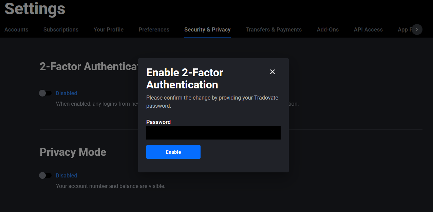Viewport: 433px width, 212px height.
Task: Toggle the 2-Factor Authentication switch
Action: pyautogui.click(x=45, y=93)
